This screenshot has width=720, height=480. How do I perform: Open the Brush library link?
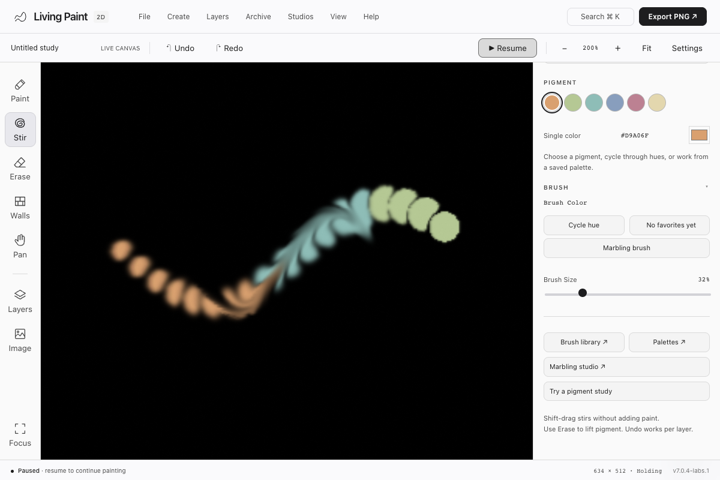click(x=584, y=342)
